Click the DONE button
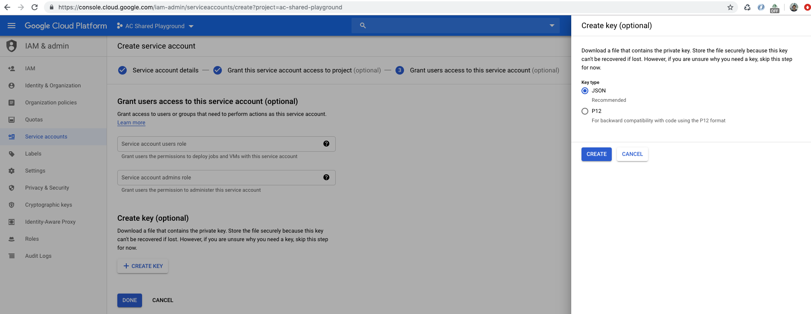 (x=130, y=300)
